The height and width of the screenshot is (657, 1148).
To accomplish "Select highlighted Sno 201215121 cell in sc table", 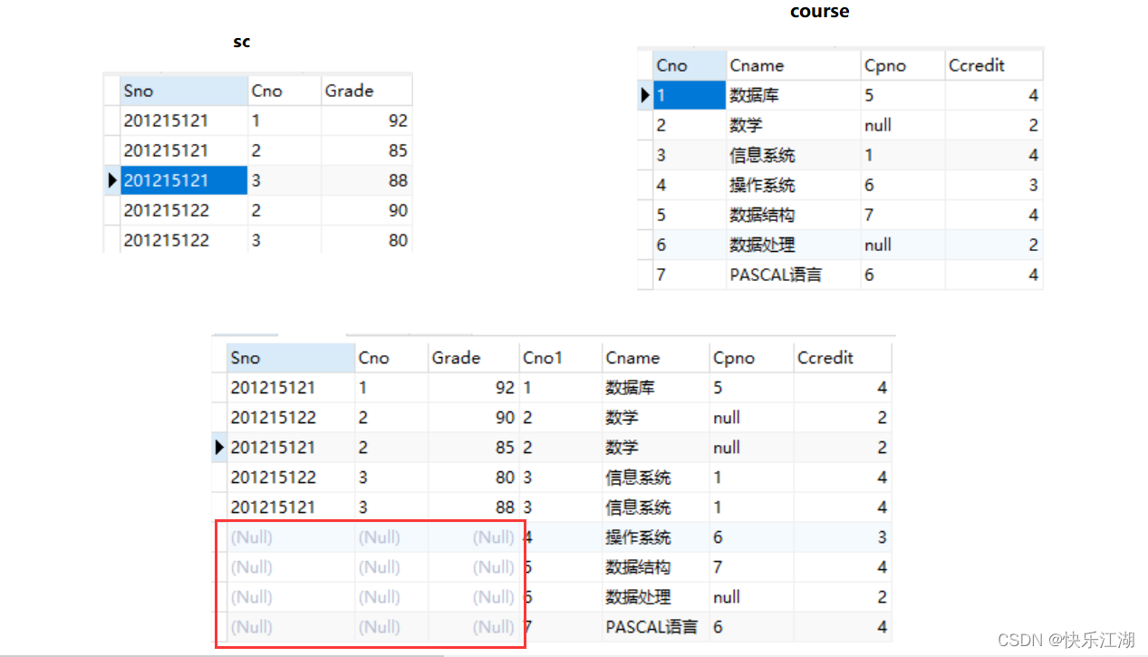I will [x=184, y=180].
